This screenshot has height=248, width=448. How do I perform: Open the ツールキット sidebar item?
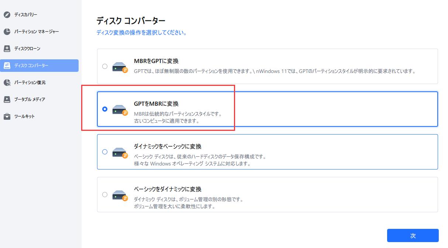24,116
